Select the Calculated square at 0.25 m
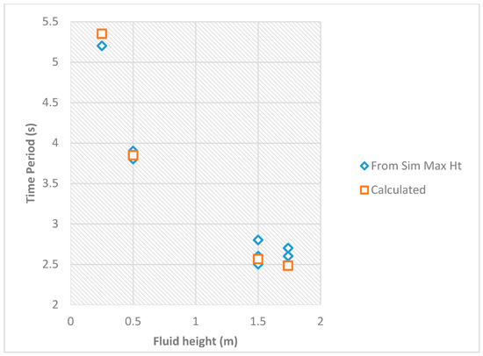 [102, 33]
